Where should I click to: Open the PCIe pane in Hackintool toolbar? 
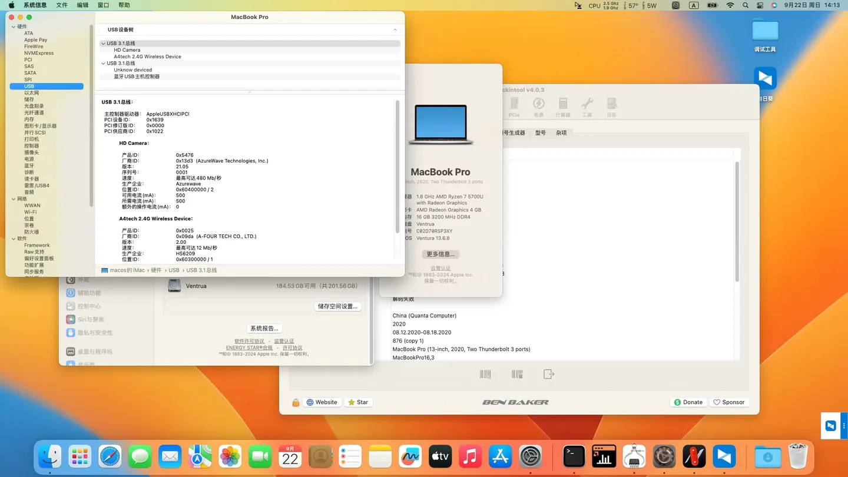point(515,105)
